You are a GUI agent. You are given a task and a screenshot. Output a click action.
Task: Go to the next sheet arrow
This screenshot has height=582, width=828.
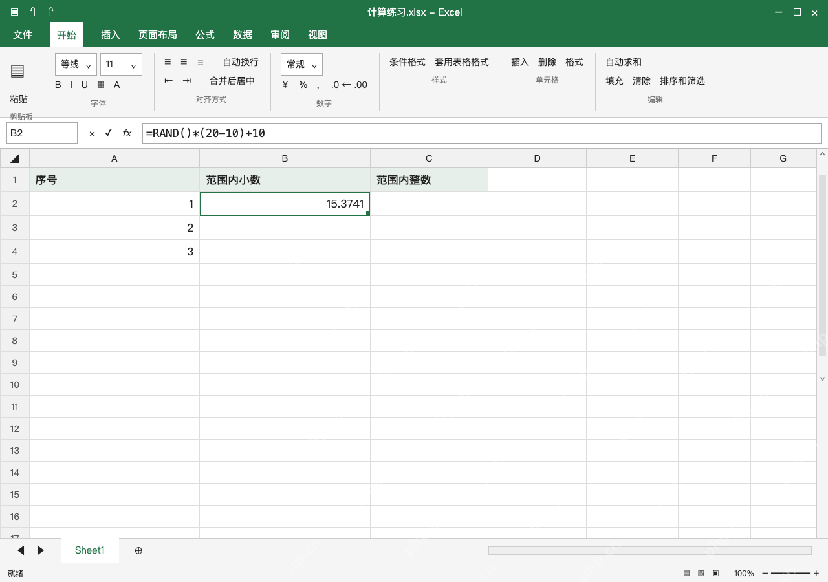tap(41, 550)
